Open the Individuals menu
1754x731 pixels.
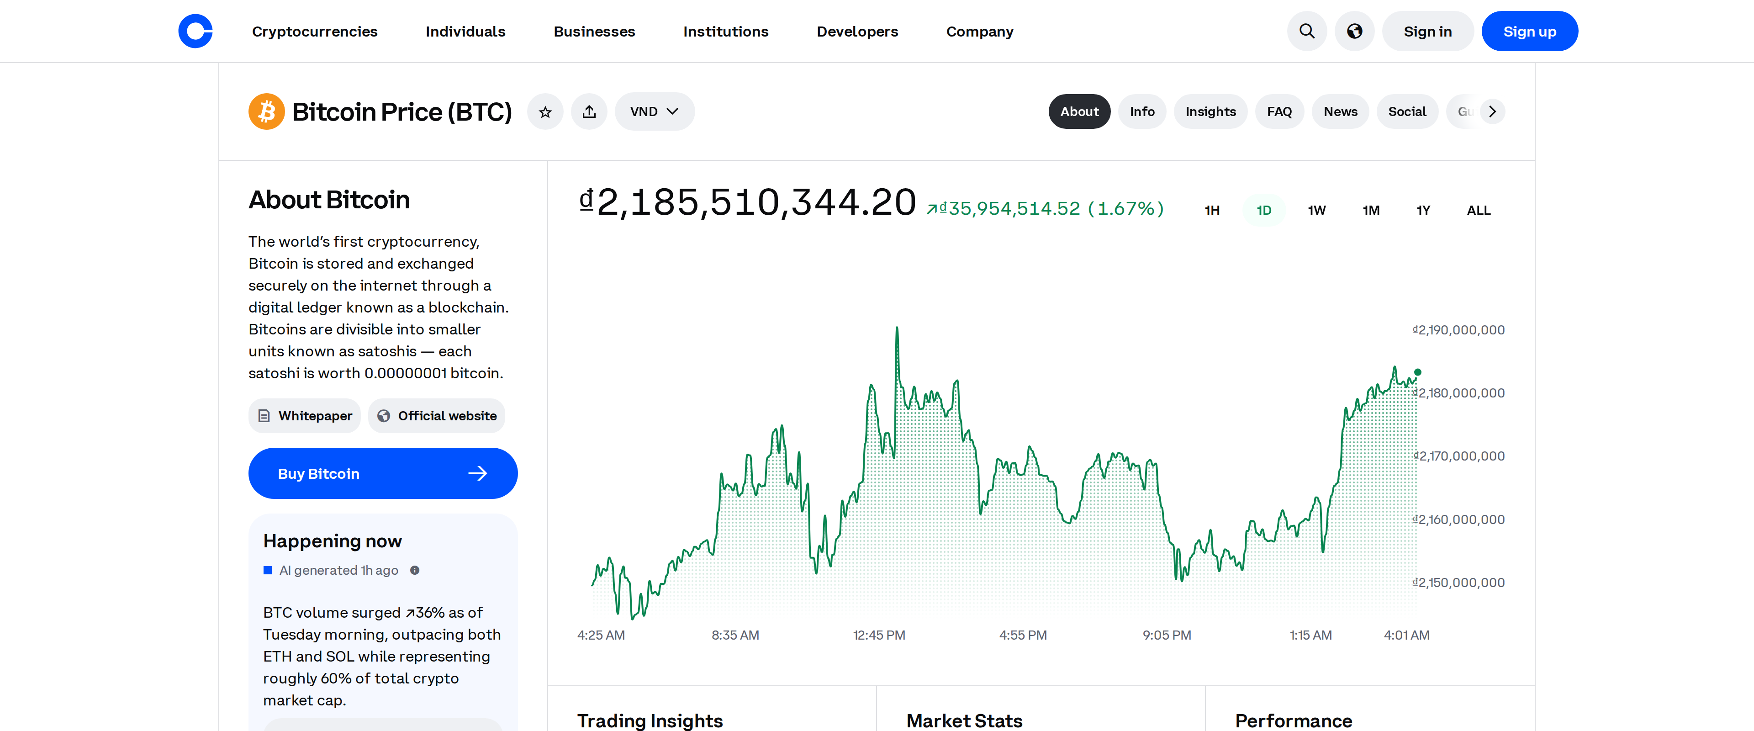[x=466, y=32]
